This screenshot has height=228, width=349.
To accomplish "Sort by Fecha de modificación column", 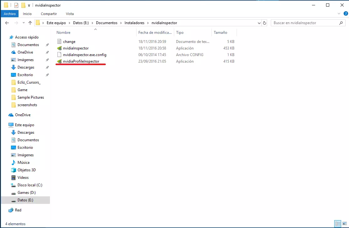I will [x=155, y=32].
